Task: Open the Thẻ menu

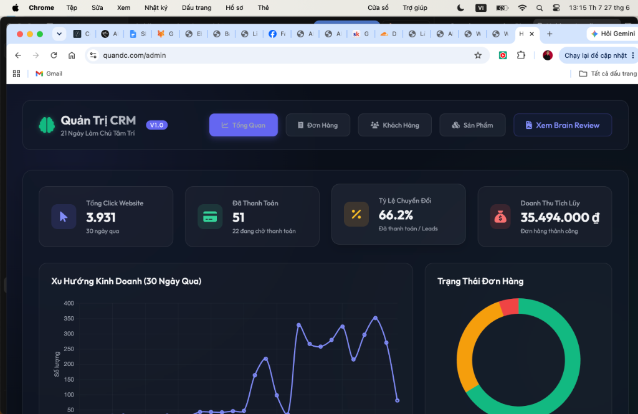Action: click(x=264, y=7)
